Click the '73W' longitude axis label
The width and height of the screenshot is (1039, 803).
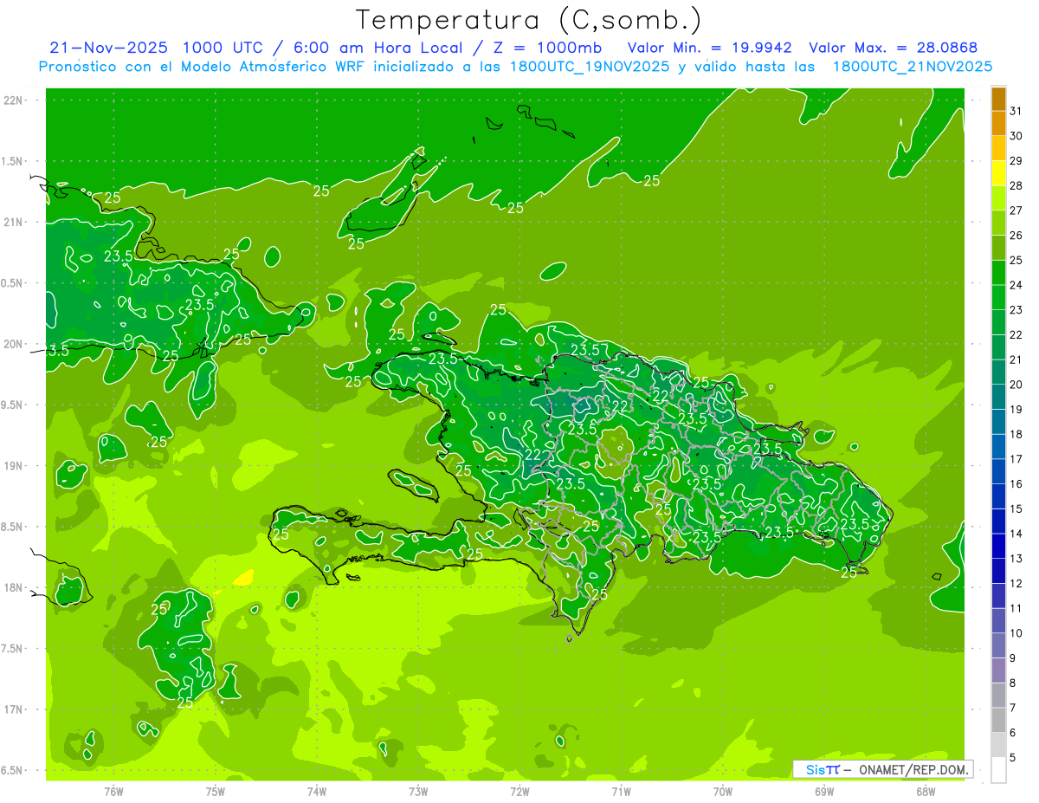(x=418, y=791)
